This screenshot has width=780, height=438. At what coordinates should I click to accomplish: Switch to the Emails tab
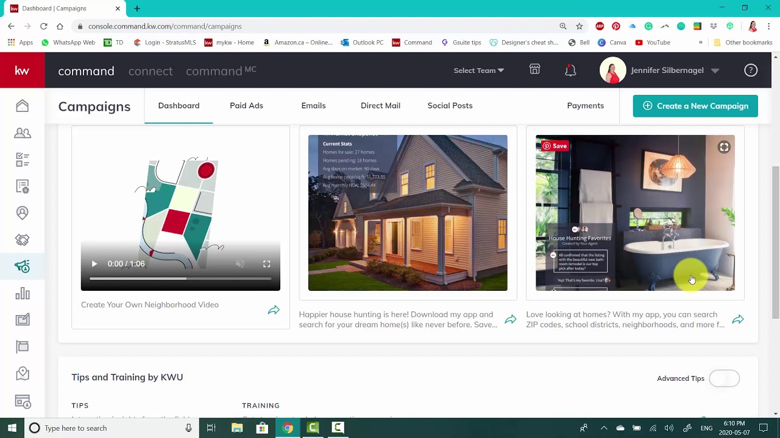click(x=313, y=106)
